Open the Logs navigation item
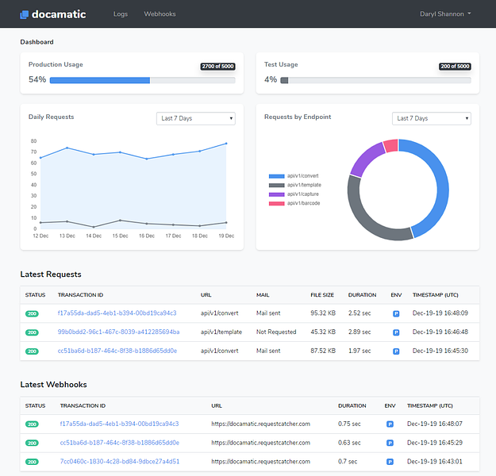Image resolution: width=496 pixels, height=476 pixels. pyautogui.click(x=121, y=14)
